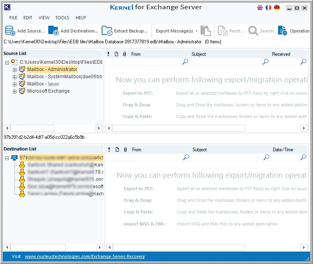
Task: Expand the Microsoft Exchange tree node
Action: (x=15, y=91)
